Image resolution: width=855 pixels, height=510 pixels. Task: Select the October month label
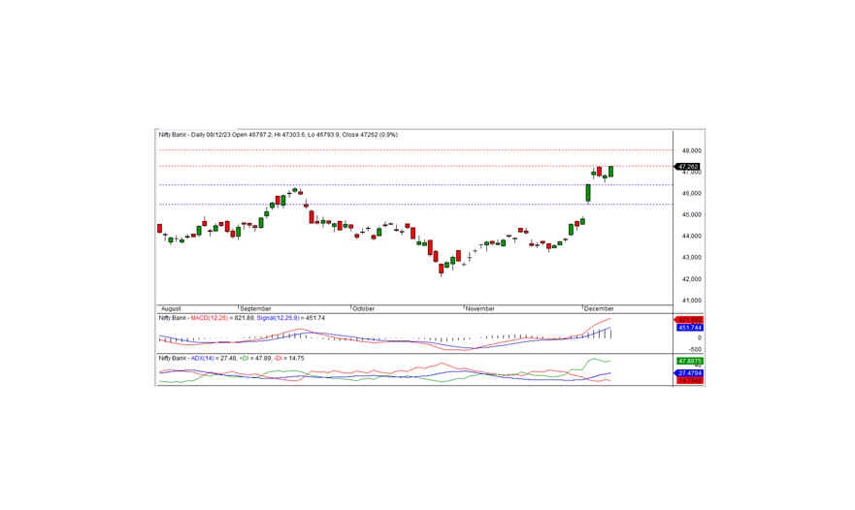[x=364, y=308]
